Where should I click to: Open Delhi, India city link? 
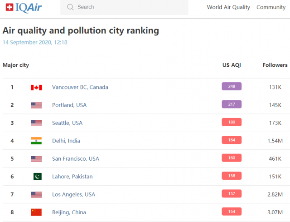[x=66, y=141]
